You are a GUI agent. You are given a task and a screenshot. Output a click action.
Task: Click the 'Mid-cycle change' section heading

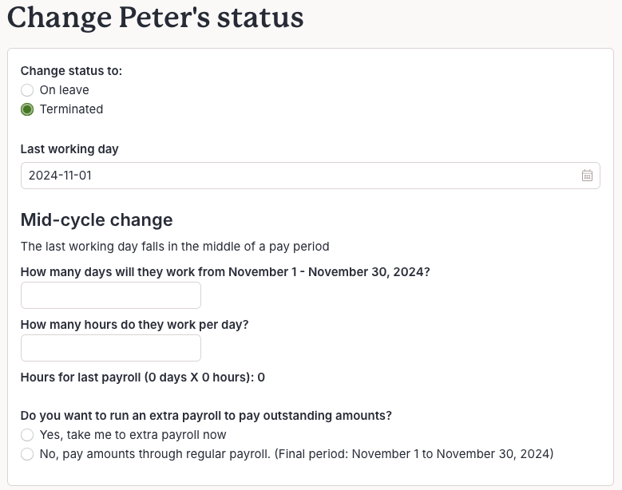[97, 219]
